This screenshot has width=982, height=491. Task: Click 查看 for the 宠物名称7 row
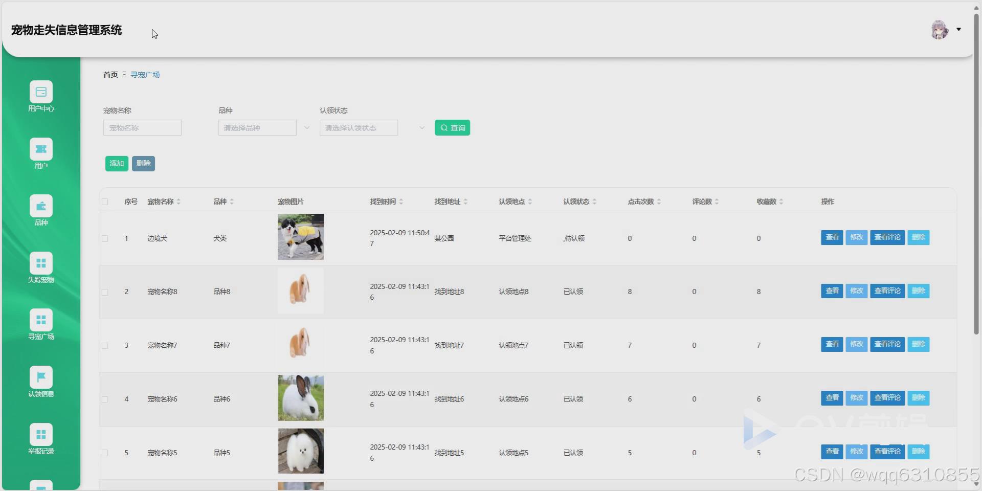(x=832, y=344)
